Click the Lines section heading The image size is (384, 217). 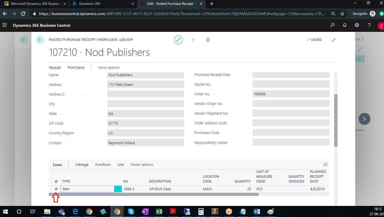click(57, 165)
